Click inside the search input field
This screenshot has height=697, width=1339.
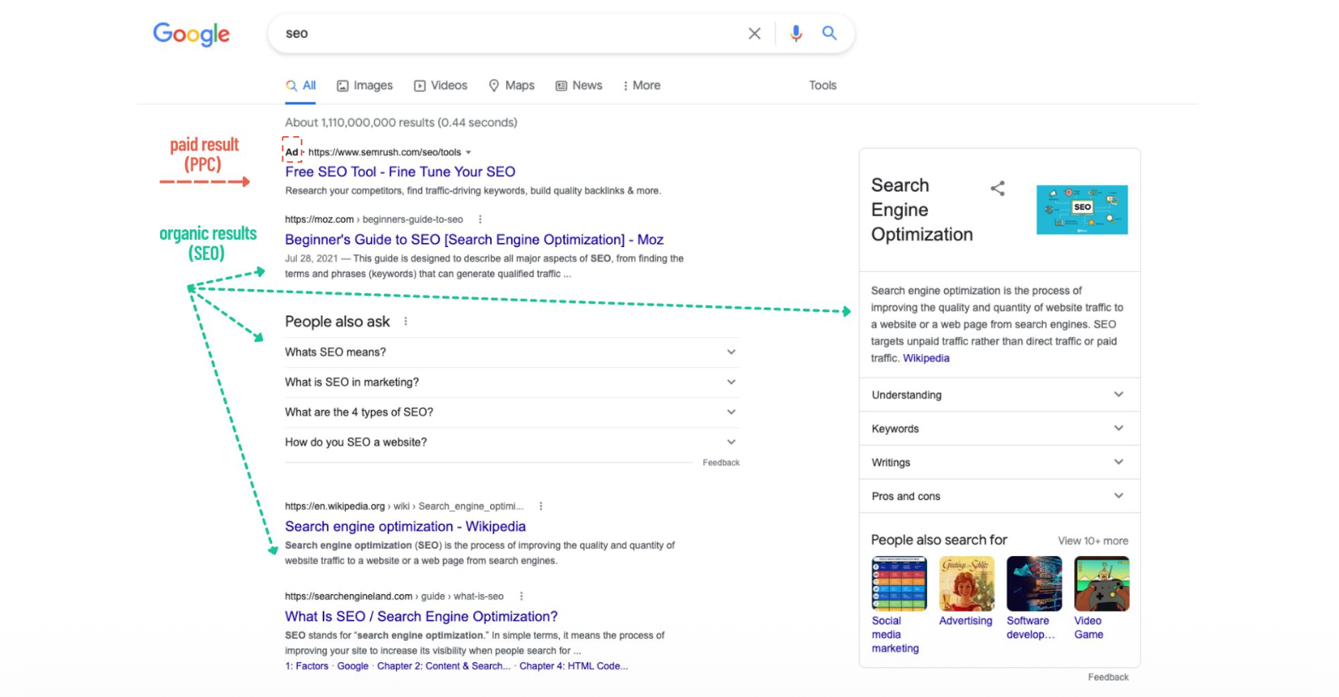(507, 34)
